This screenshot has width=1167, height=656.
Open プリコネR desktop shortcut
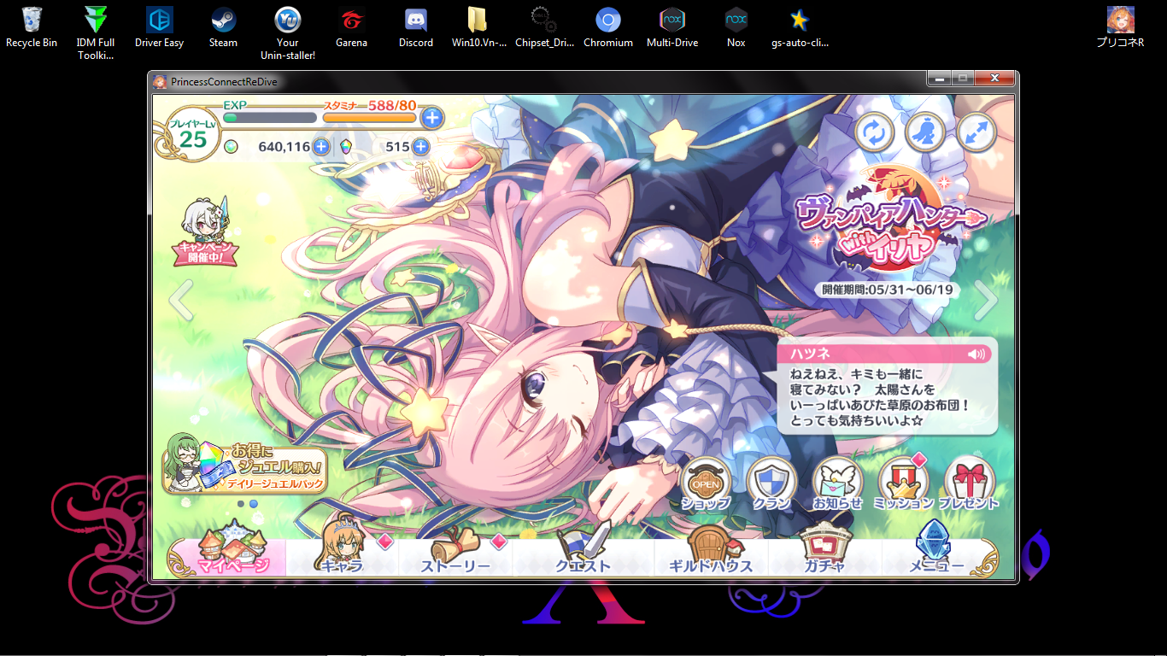[1120, 27]
